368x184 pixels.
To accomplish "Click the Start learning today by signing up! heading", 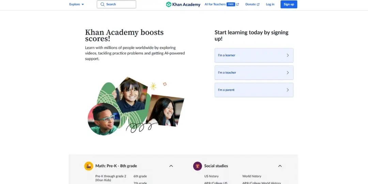I will tap(251, 35).
